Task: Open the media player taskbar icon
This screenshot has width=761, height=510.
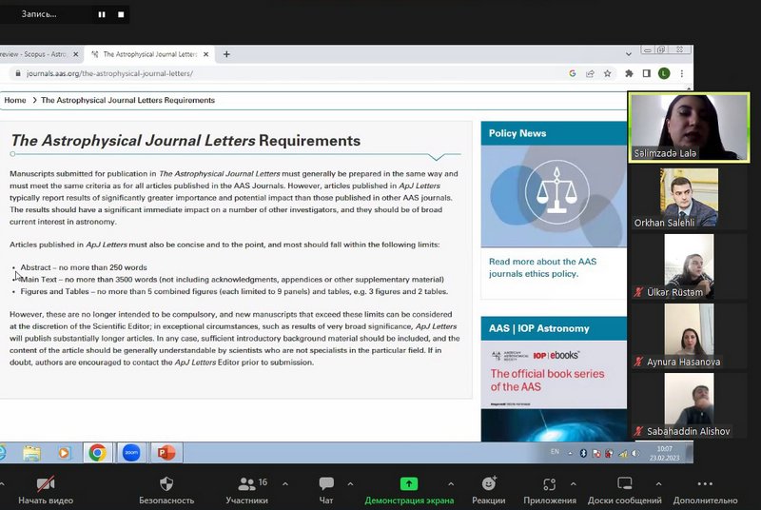Action: point(64,453)
